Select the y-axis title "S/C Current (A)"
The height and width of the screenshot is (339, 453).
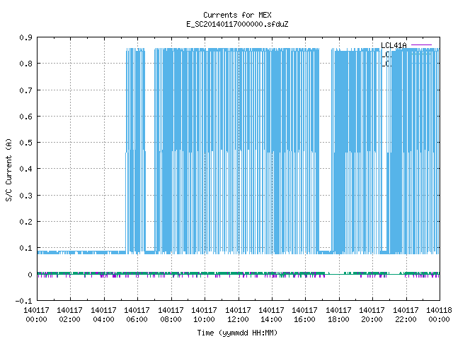point(9,170)
